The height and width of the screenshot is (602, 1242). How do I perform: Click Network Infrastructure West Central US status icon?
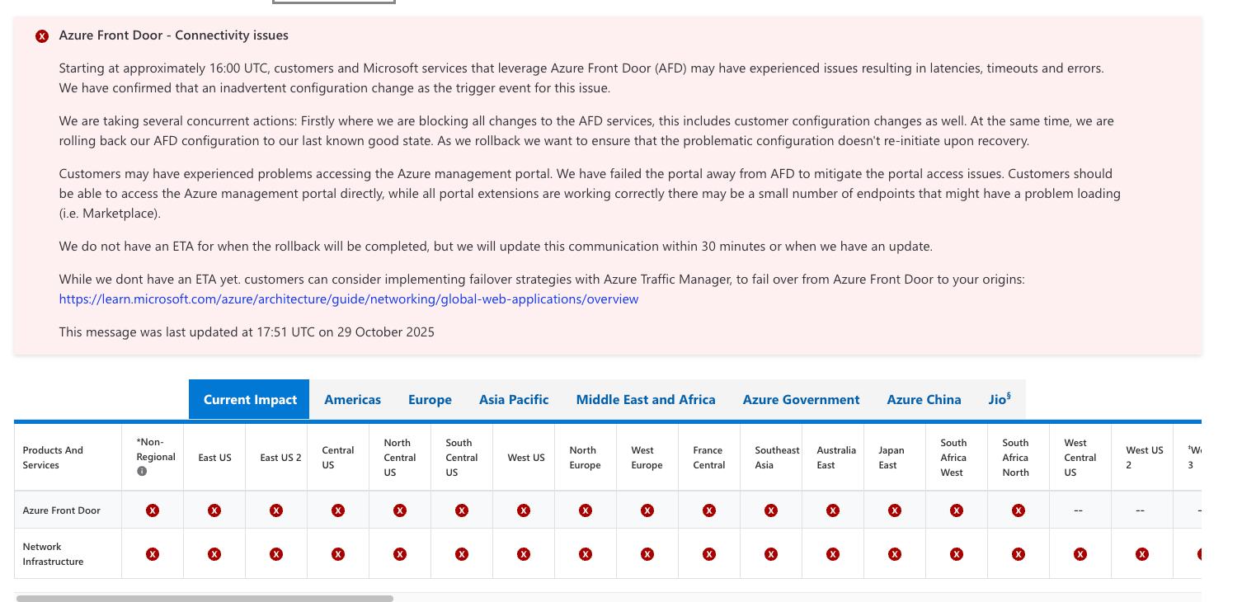[x=1080, y=554]
